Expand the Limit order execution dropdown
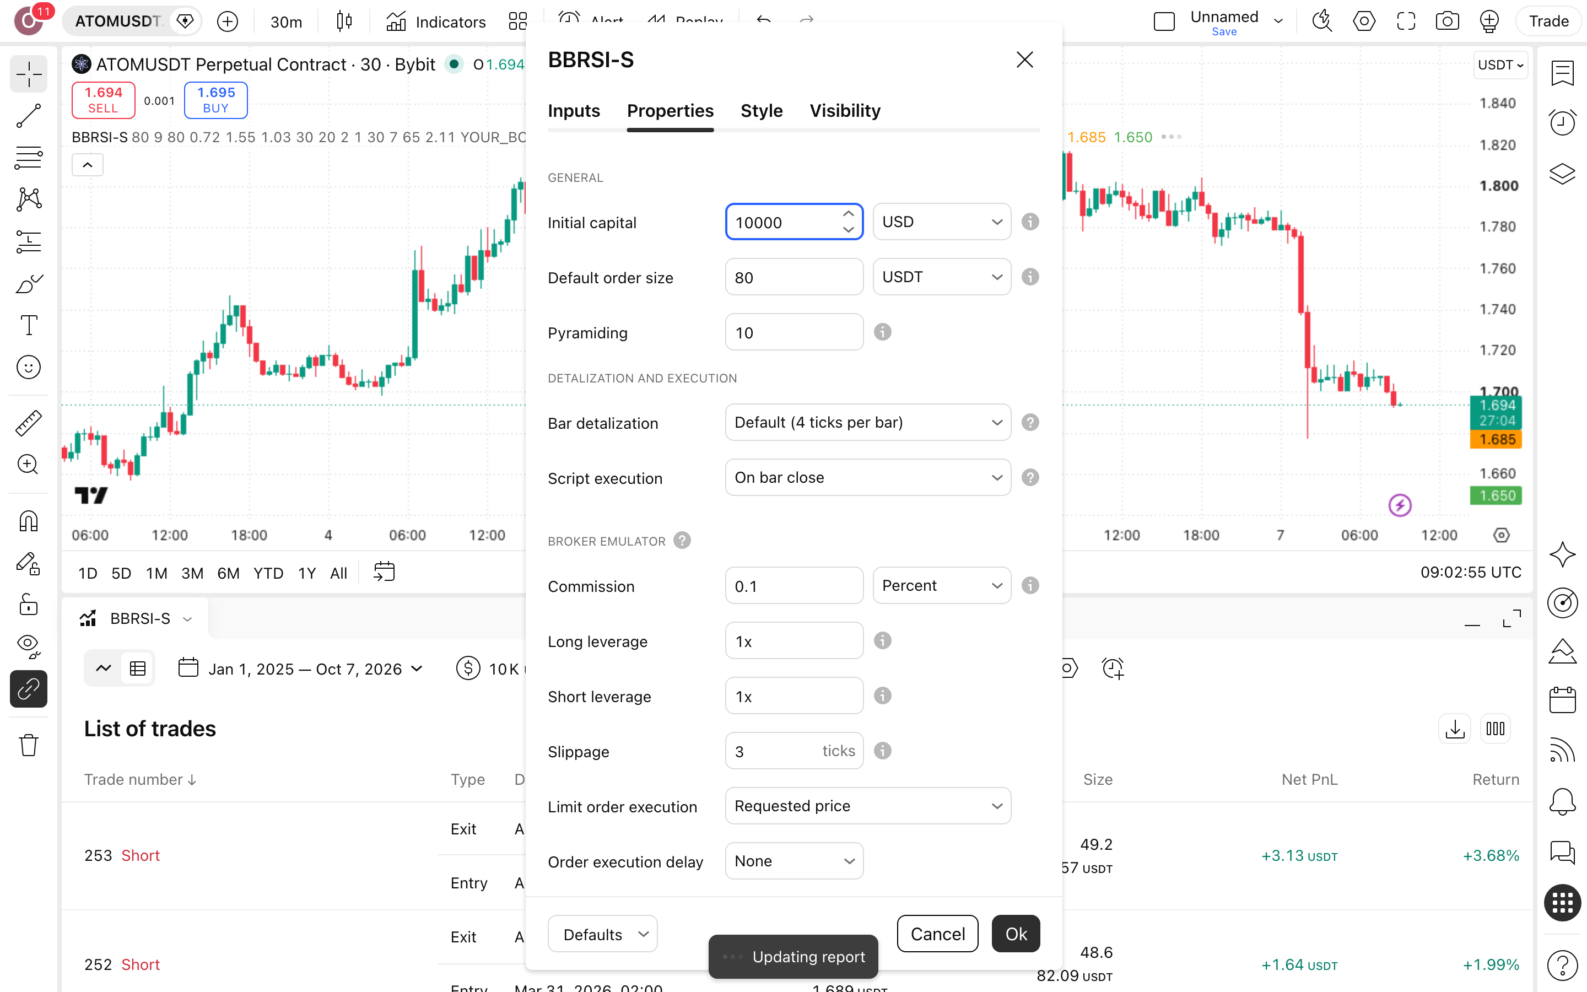 (867, 806)
